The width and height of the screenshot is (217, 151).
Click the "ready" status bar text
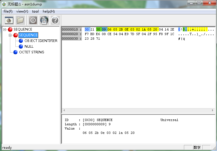pyautogui.click(x=7, y=148)
